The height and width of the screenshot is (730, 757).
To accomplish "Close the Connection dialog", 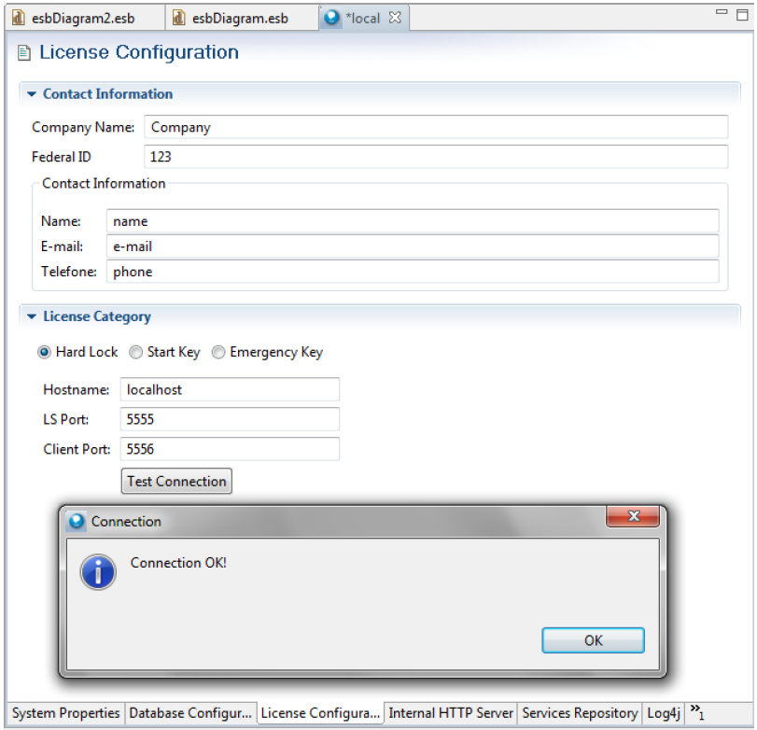I will coord(633,516).
